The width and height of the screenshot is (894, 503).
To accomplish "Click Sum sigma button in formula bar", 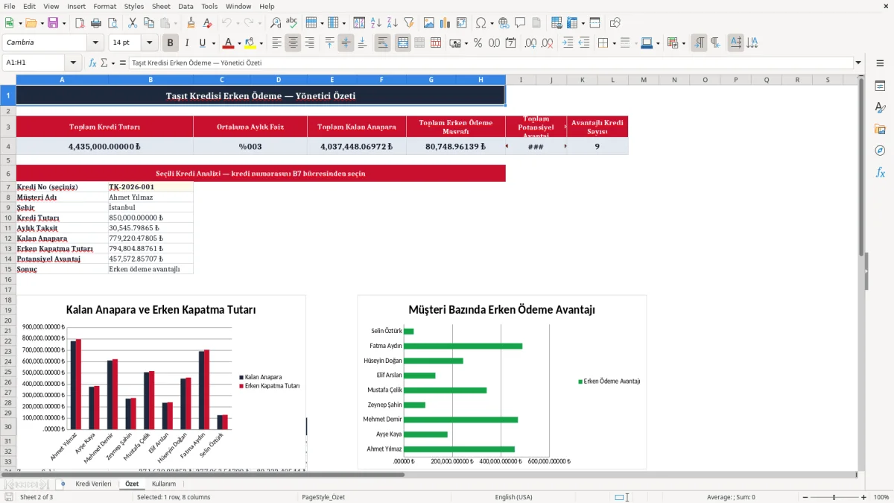I will [x=104, y=63].
